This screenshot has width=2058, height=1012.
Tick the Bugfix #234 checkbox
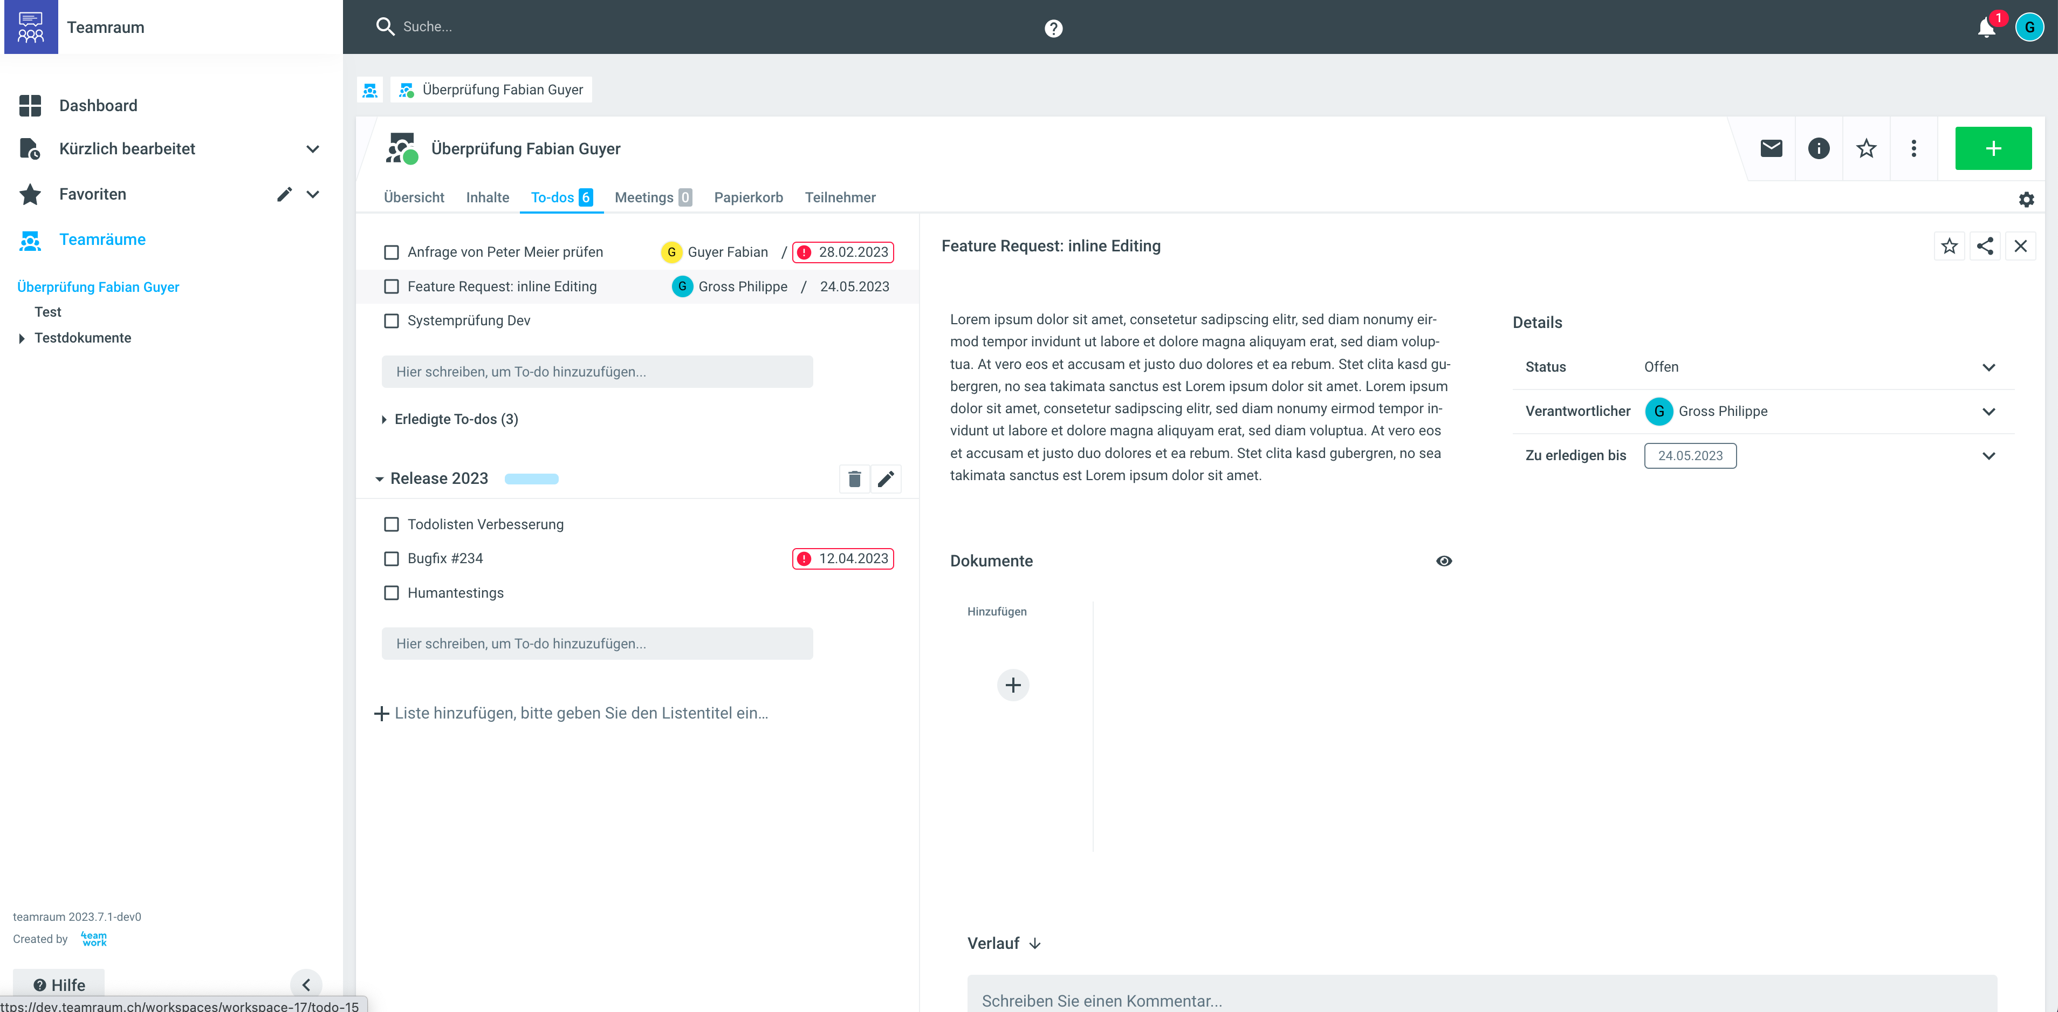tap(392, 559)
